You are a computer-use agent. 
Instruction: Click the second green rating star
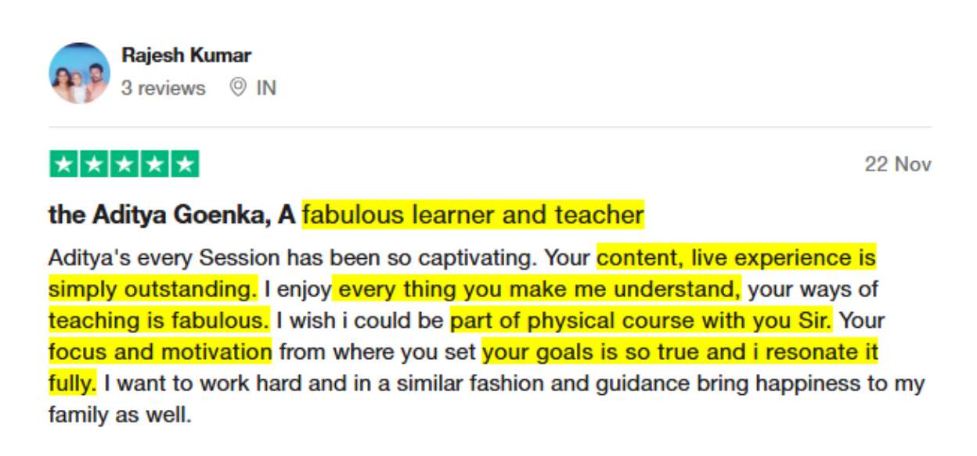pos(94,164)
